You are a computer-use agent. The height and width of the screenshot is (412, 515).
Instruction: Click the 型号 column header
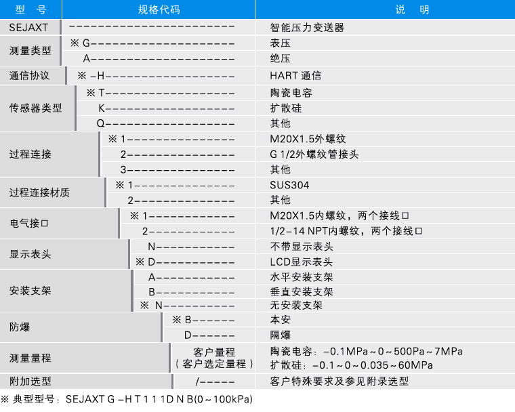click(x=29, y=9)
